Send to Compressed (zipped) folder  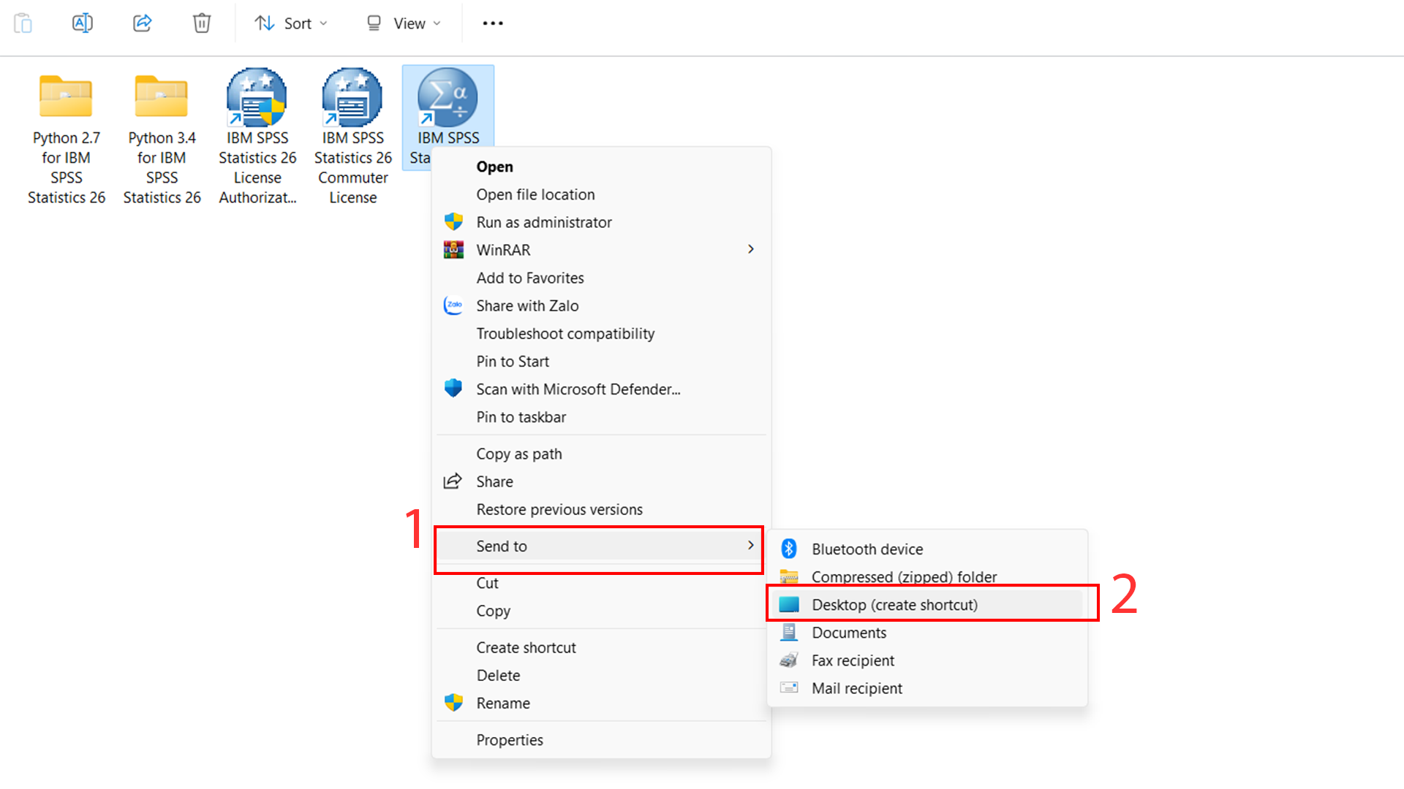[927, 576]
